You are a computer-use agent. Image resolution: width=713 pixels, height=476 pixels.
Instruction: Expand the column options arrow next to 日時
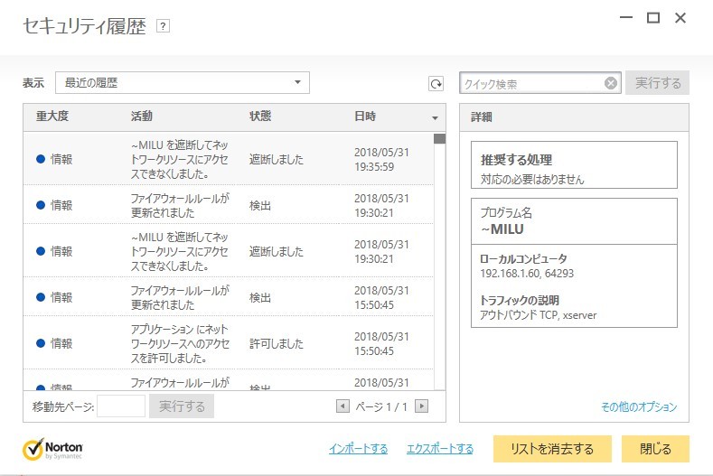pyautogui.click(x=435, y=118)
